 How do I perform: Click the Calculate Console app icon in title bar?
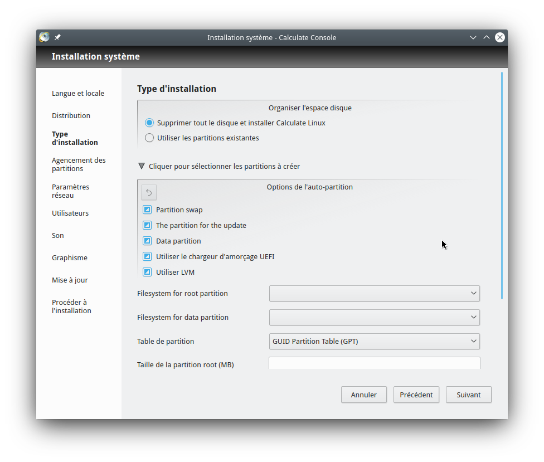point(45,37)
